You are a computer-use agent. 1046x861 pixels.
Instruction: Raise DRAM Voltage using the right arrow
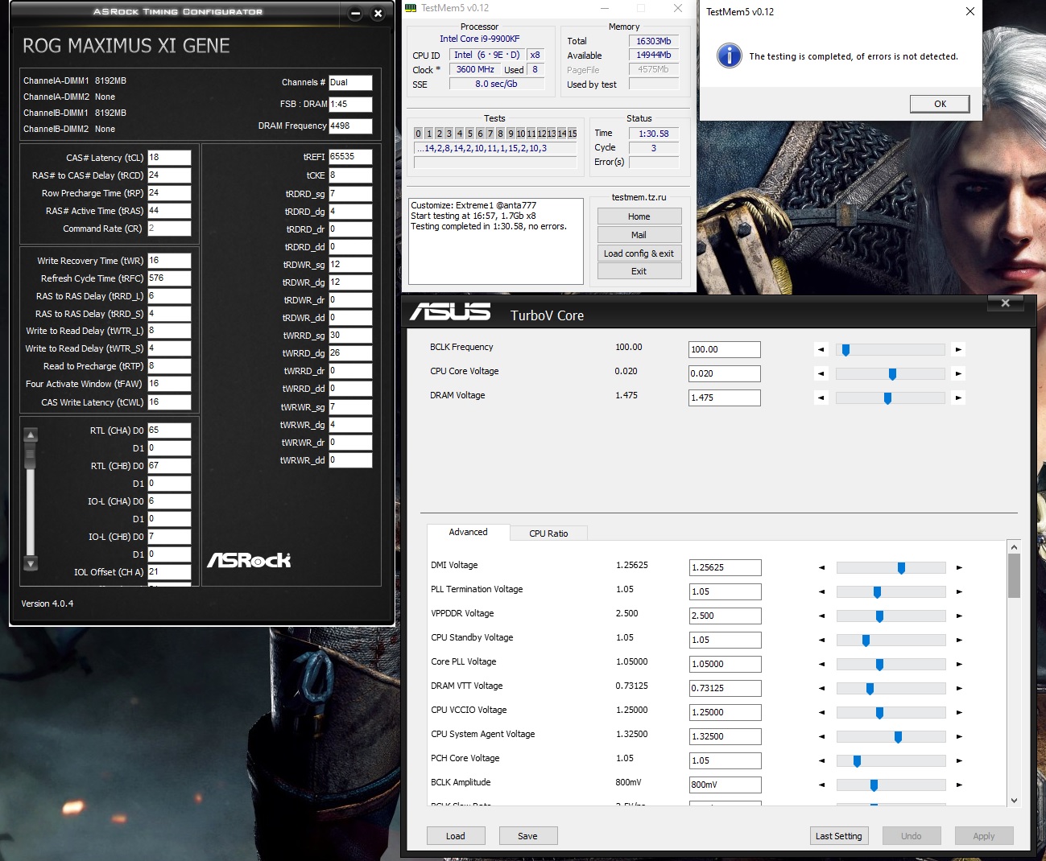[957, 398]
